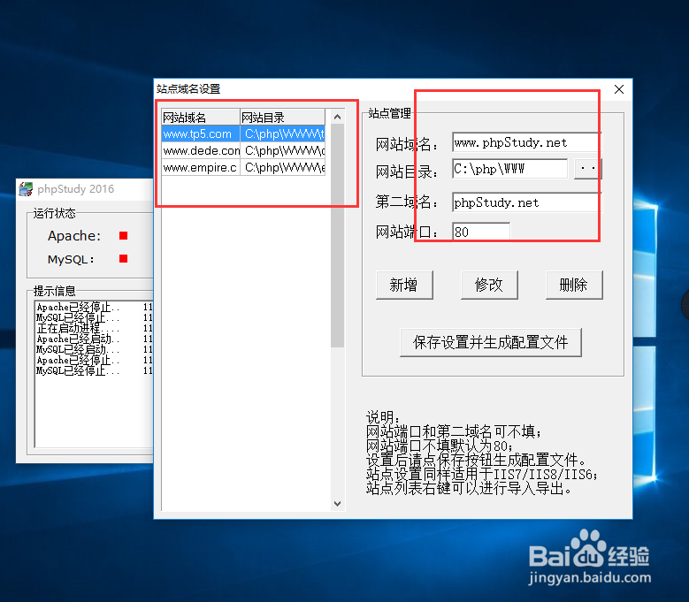Click the site list scrollbar thumb

point(338,236)
